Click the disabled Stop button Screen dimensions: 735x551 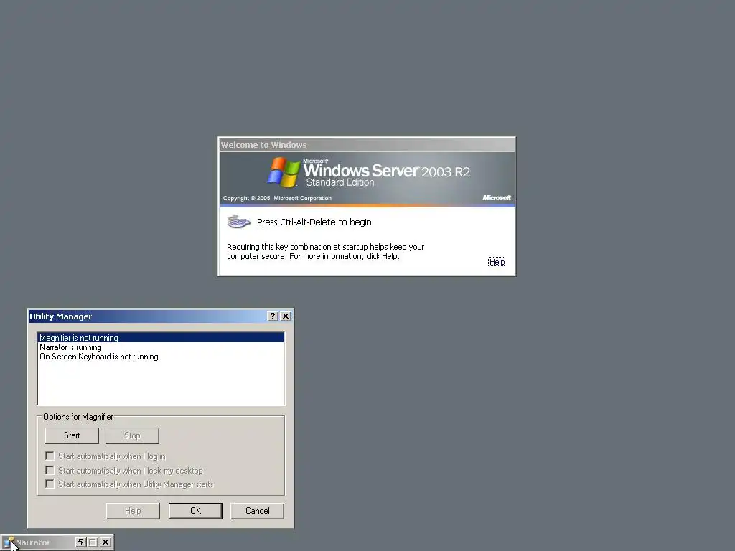(x=132, y=435)
